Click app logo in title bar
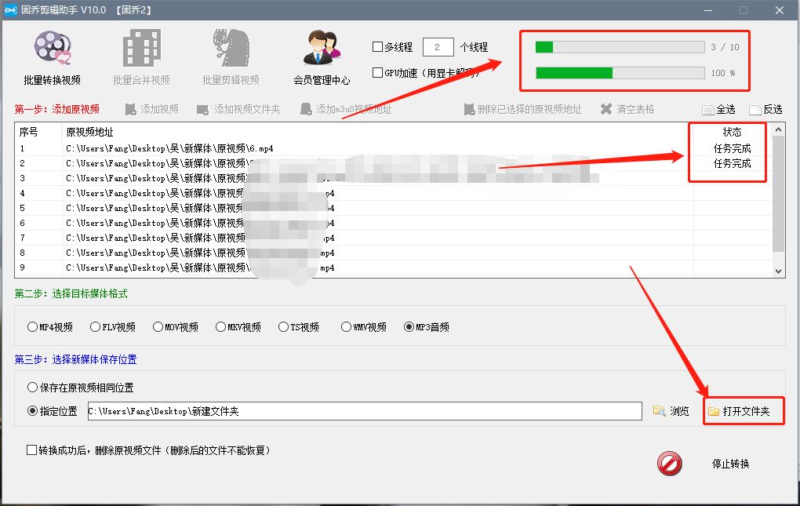Image resolution: width=800 pixels, height=506 pixels. pyautogui.click(x=11, y=9)
